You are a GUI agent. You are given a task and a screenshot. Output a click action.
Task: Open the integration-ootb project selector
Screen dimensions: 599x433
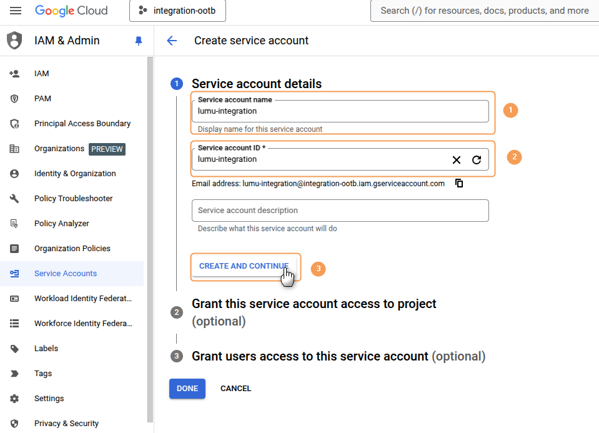(177, 11)
